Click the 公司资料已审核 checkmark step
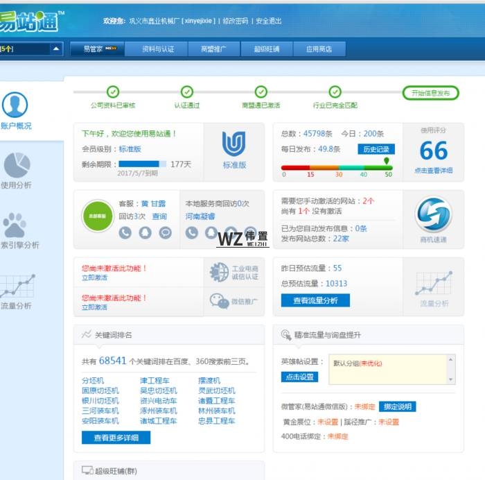This screenshot has height=480, width=485. (113, 92)
